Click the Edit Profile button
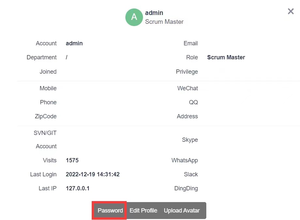The height and width of the screenshot is (220, 300). (143, 211)
